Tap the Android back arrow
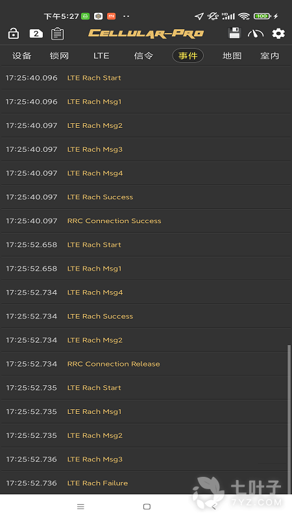This screenshot has height=519, width=292. (213, 507)
